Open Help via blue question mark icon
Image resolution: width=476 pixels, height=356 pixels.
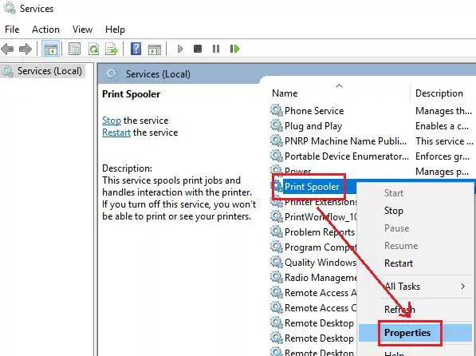(136, 49)
